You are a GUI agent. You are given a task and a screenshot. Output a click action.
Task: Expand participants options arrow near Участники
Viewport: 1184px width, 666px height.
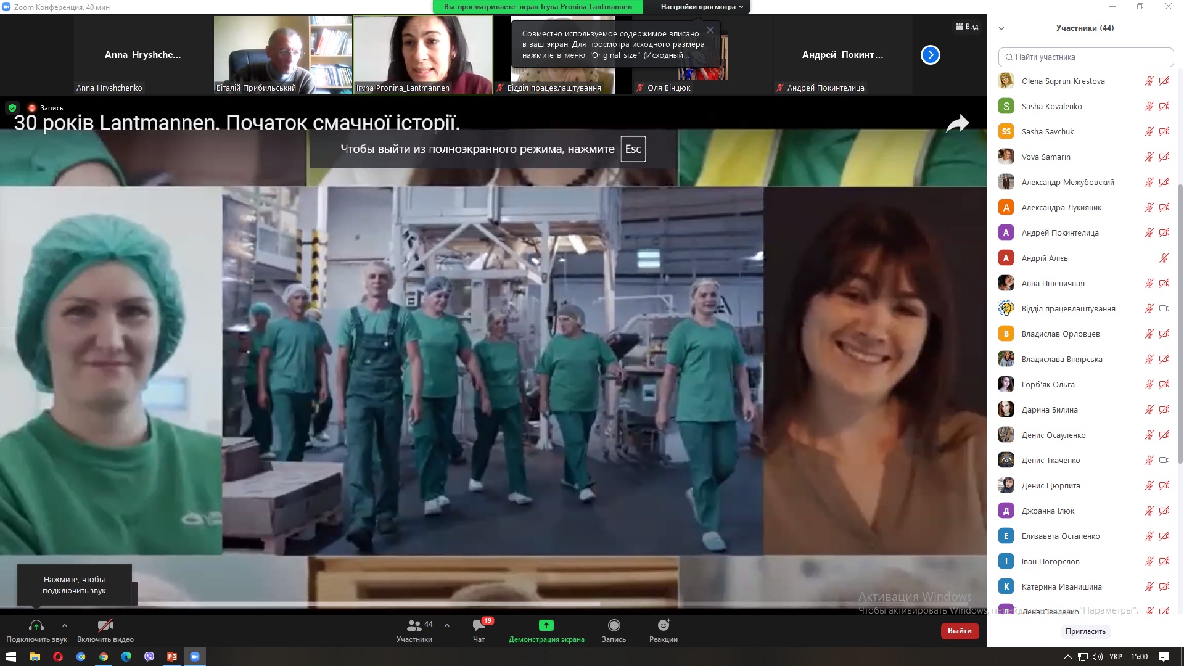pyautogui.click(x=447, y=625)
